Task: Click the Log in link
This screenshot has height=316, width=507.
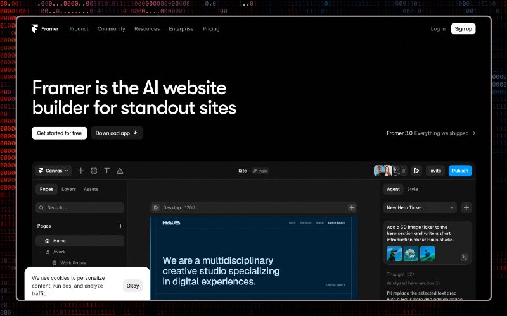Action: click(438, 28)
